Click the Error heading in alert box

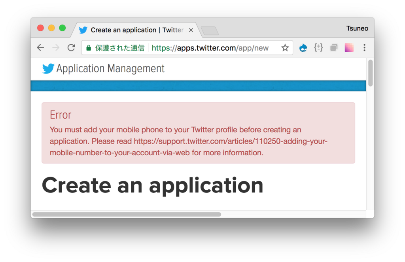[x=61, y=115]
